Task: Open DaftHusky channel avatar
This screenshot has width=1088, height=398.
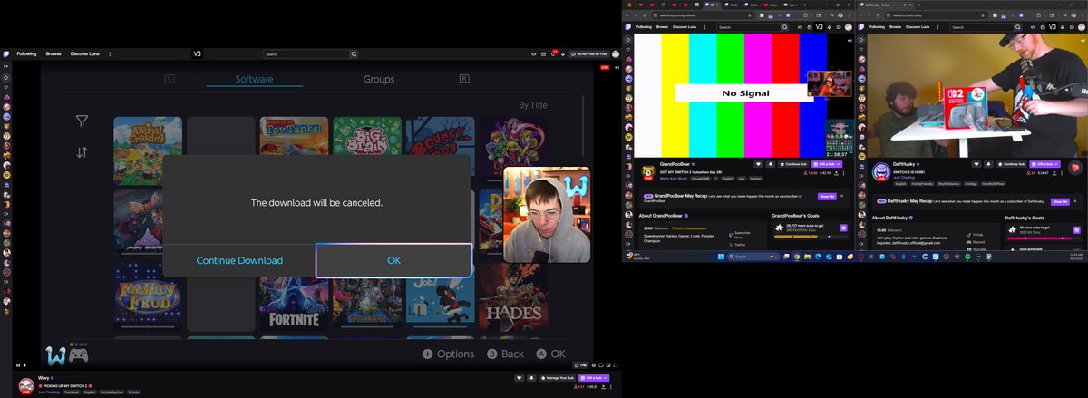Action: [x=881, y=171]
